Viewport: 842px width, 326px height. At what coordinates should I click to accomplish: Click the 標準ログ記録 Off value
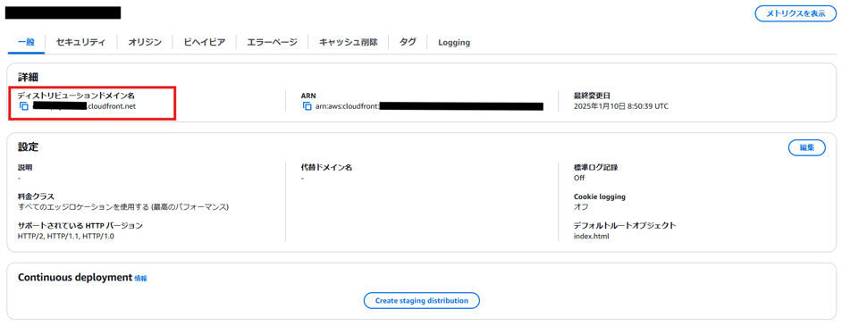coord(579,178)
